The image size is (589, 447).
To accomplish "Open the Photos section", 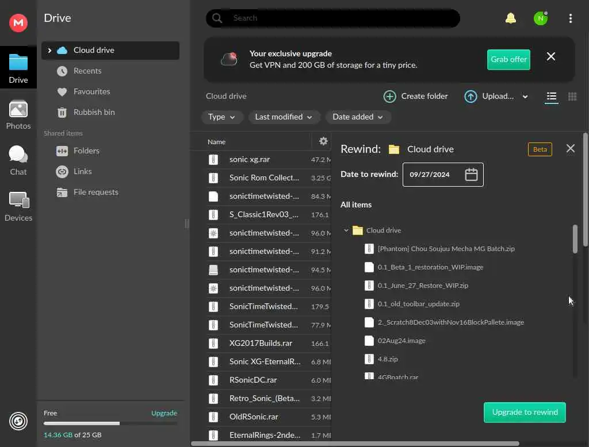I will (x=18, y=115).
